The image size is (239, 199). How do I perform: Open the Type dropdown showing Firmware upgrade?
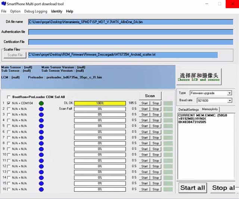pyautogui.click(x=211, y=93)
